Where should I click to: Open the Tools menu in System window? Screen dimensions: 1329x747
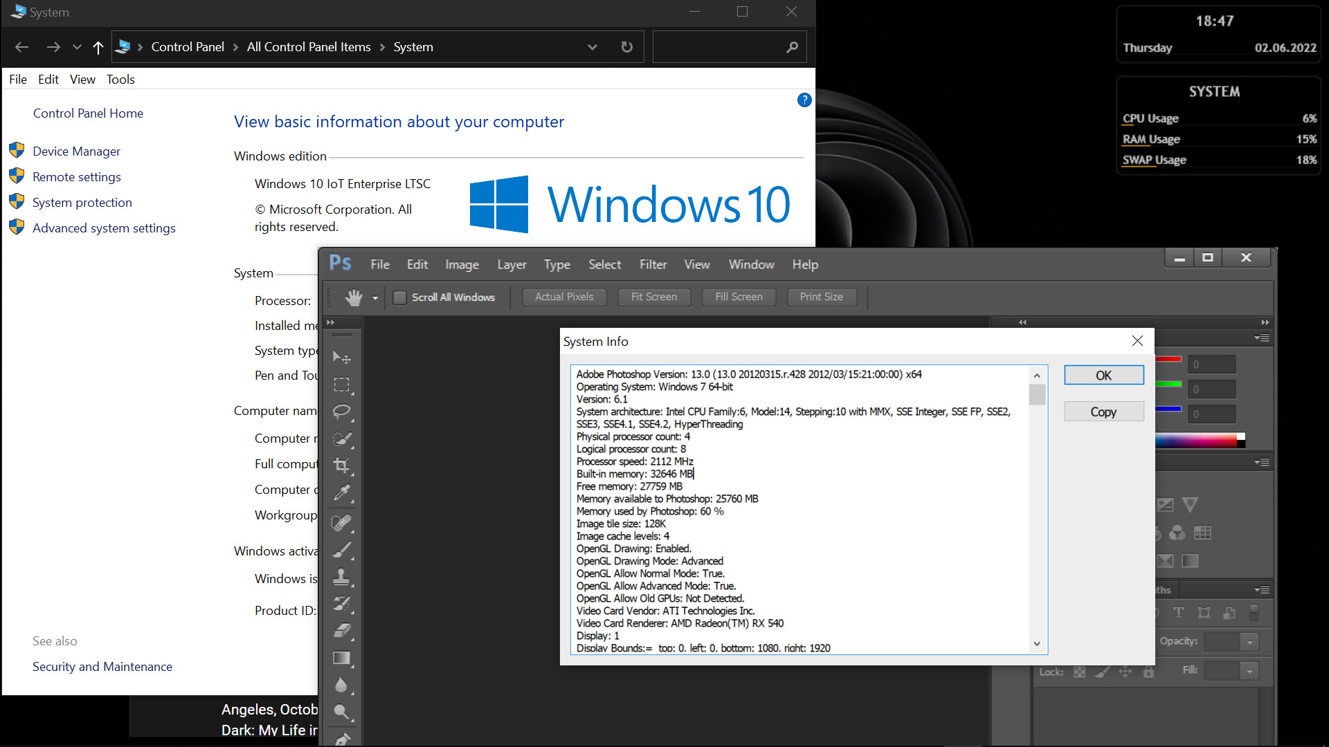point(120,80)
